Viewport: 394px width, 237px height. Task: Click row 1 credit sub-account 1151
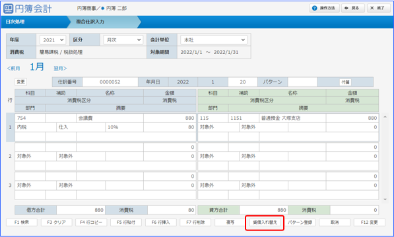coord(244,118)
